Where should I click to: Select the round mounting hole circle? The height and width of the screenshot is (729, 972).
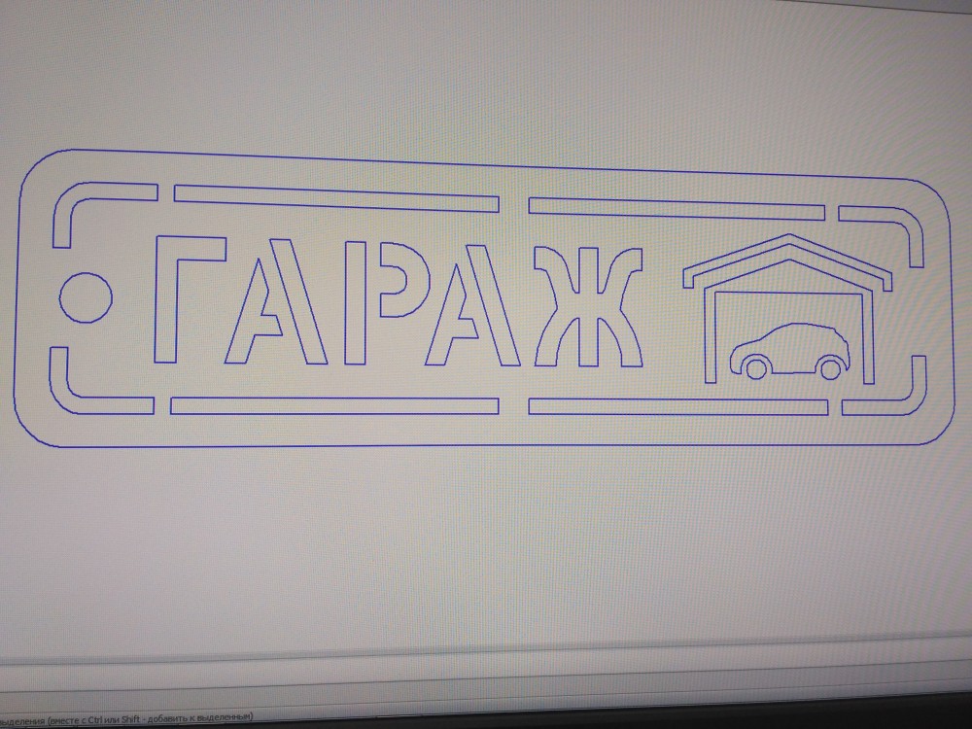[85, 297]
